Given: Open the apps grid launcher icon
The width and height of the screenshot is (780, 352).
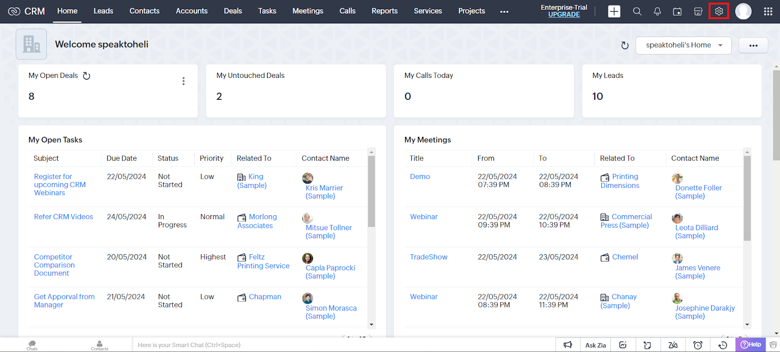Looking at the screenshot, I should coord(768,11).
